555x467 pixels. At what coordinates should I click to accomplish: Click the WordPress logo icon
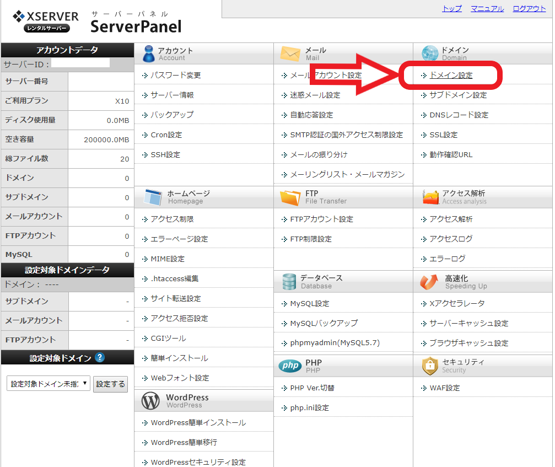point(150,401)
